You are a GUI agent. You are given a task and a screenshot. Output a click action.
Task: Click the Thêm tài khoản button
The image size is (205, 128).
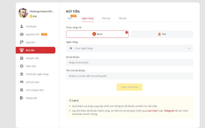point(129,87)
